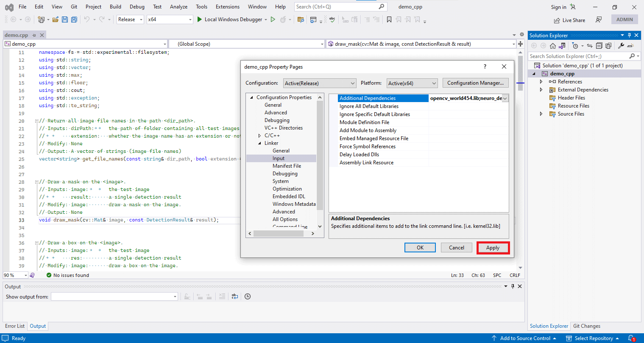This screenshot has height=343, width=644.
Task: Click the Search Solution Explorer field
Action: [x=578, y=56]
